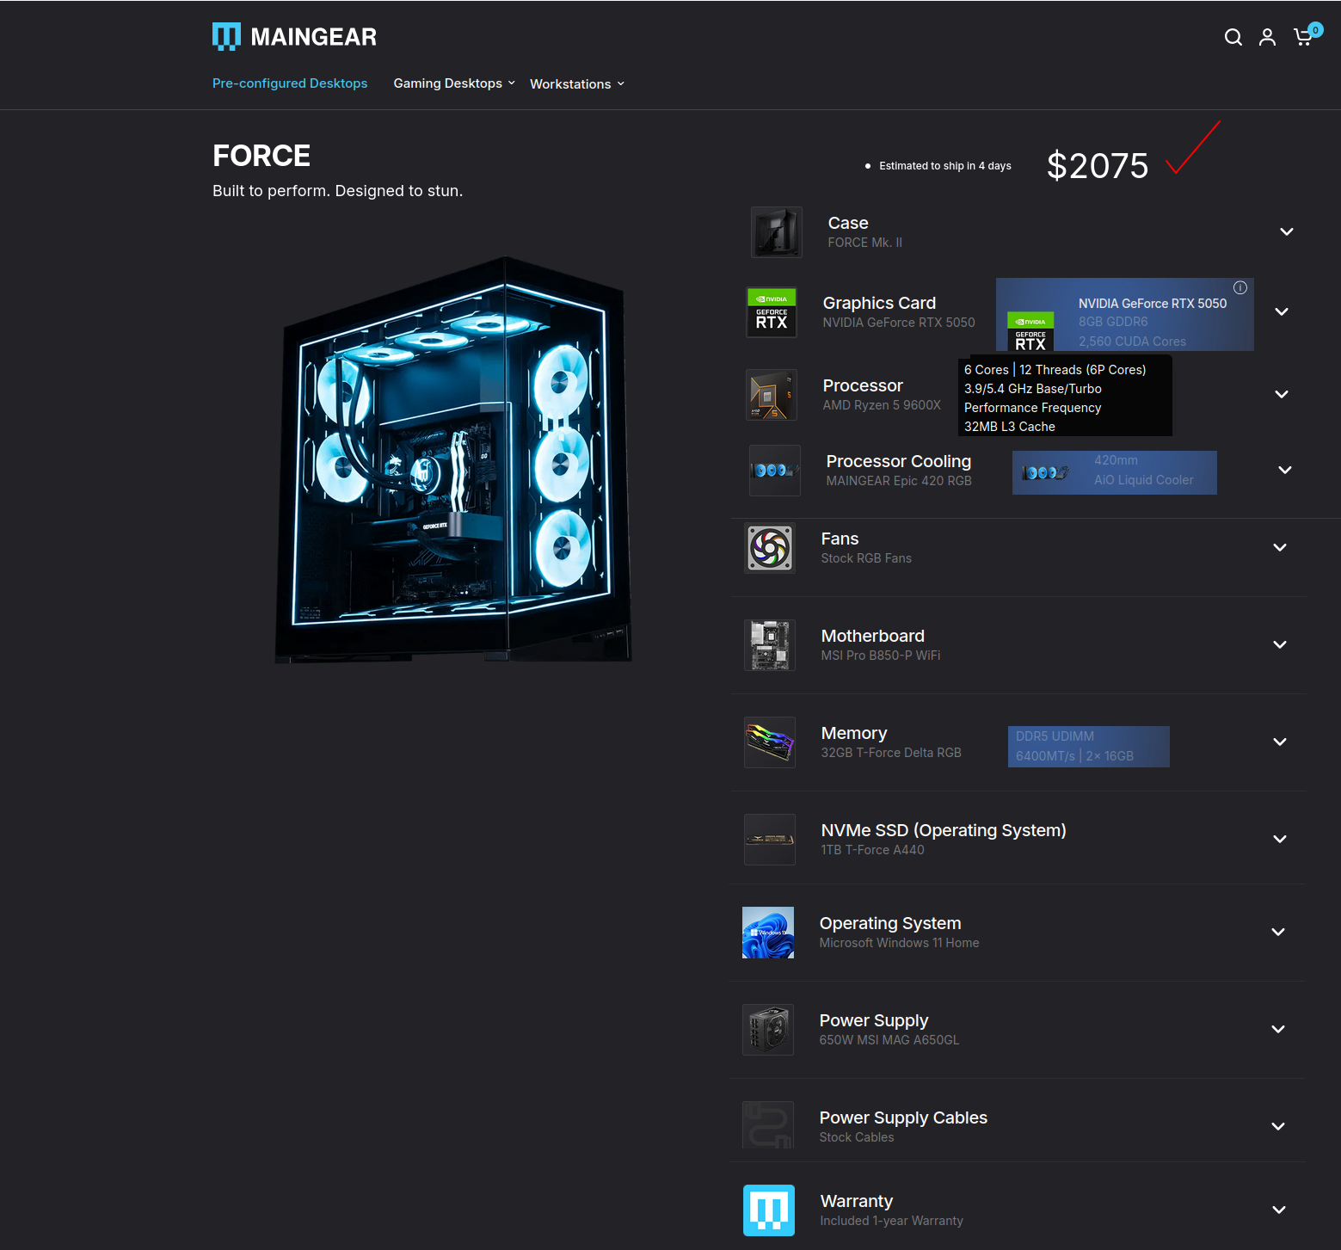This screenshot has height=1250, width=1341.
Task: Expand the Motherboard options chevron
Action: click(x=1280, y=644)
